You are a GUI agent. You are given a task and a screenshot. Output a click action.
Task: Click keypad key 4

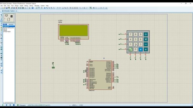(131, 39)
